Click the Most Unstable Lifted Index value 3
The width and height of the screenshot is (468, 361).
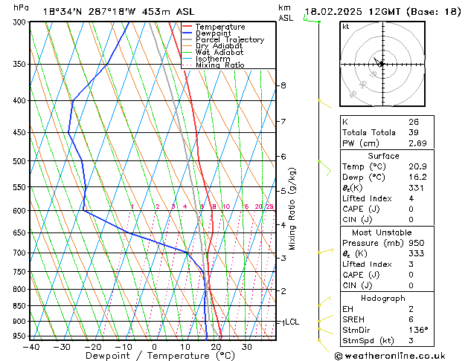(x=411, y=264)
